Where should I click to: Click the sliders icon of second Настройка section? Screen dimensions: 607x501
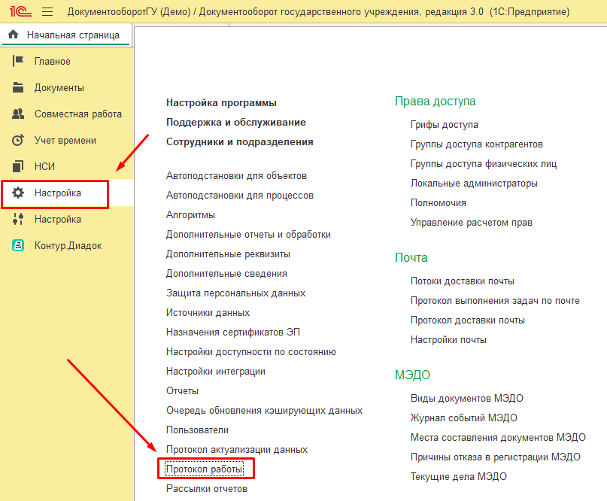coord(18,219)
